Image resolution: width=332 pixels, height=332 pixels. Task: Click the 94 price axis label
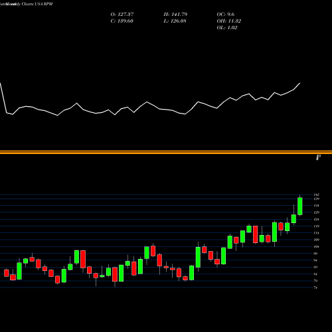pyautogui.click(x=315, y=260)
